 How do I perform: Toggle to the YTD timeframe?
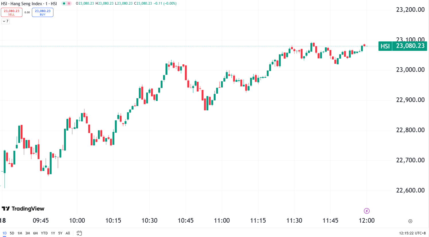44,233
